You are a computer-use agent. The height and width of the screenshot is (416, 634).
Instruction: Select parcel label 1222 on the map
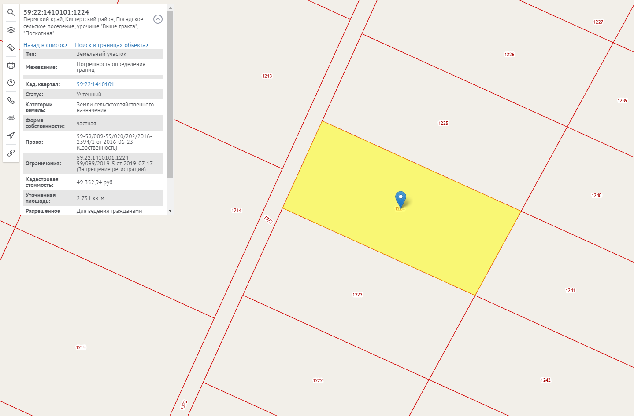pyautogui.click(x=318, y=380)
